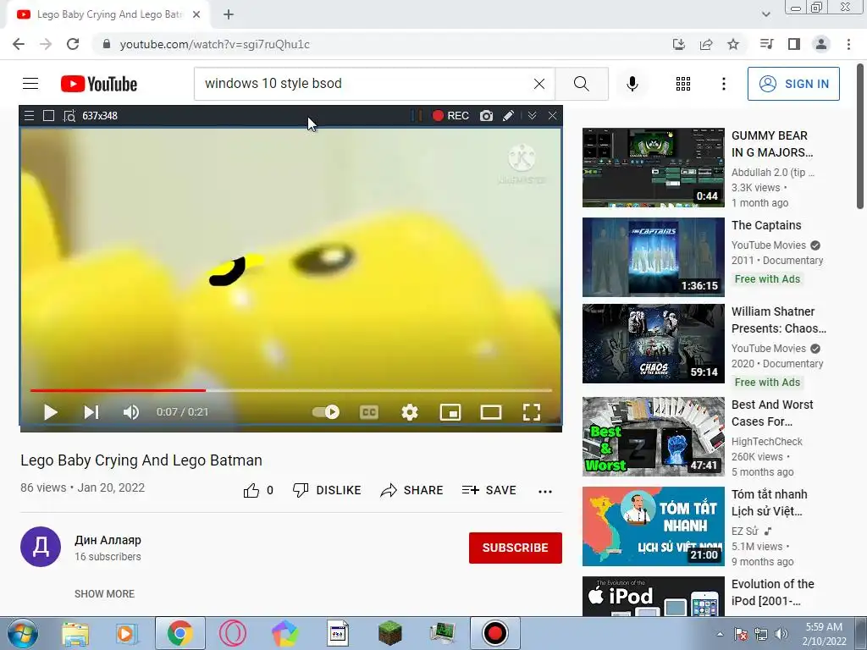Enable miniplayer mode
Screen dimensions: 867x650
450,412
